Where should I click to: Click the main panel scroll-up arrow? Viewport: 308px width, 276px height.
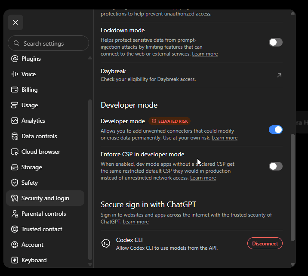pos(293,13)
